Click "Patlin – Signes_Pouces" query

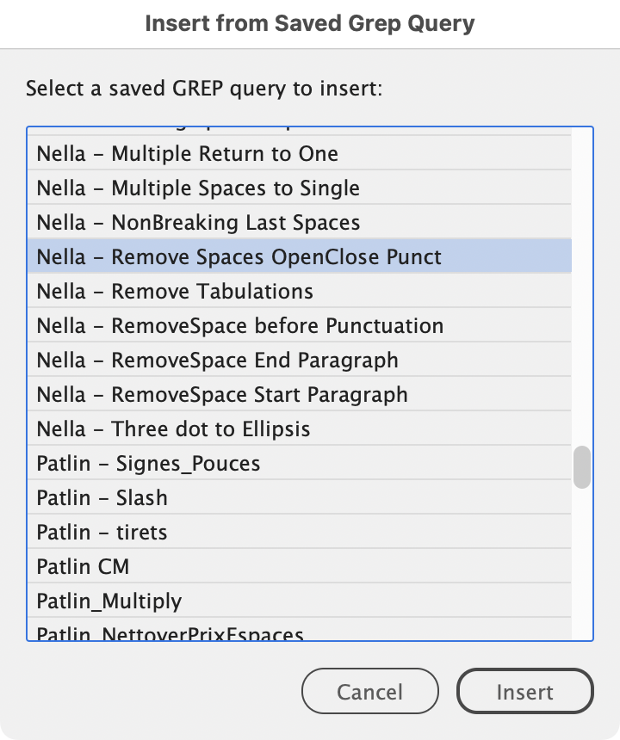click(148, 464)
